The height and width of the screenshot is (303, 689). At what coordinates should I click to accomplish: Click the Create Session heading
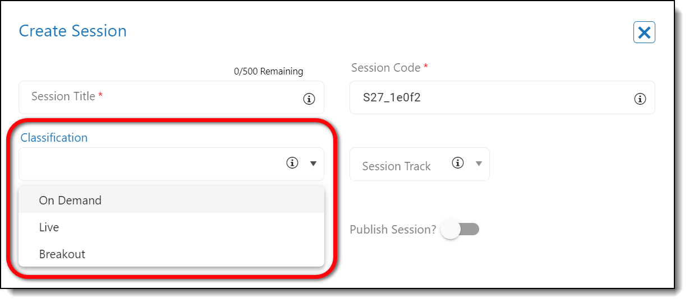pos(73,31)
